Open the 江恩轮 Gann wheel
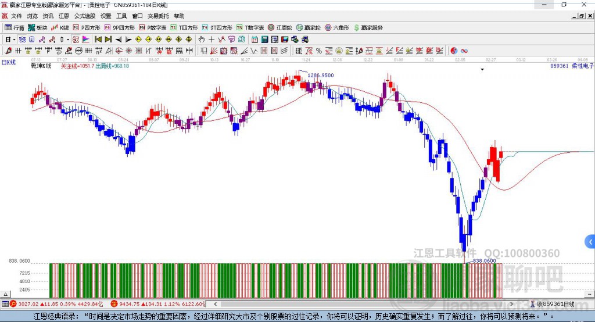The width and height of the screenshot is (595, 322). coord(280,28)
